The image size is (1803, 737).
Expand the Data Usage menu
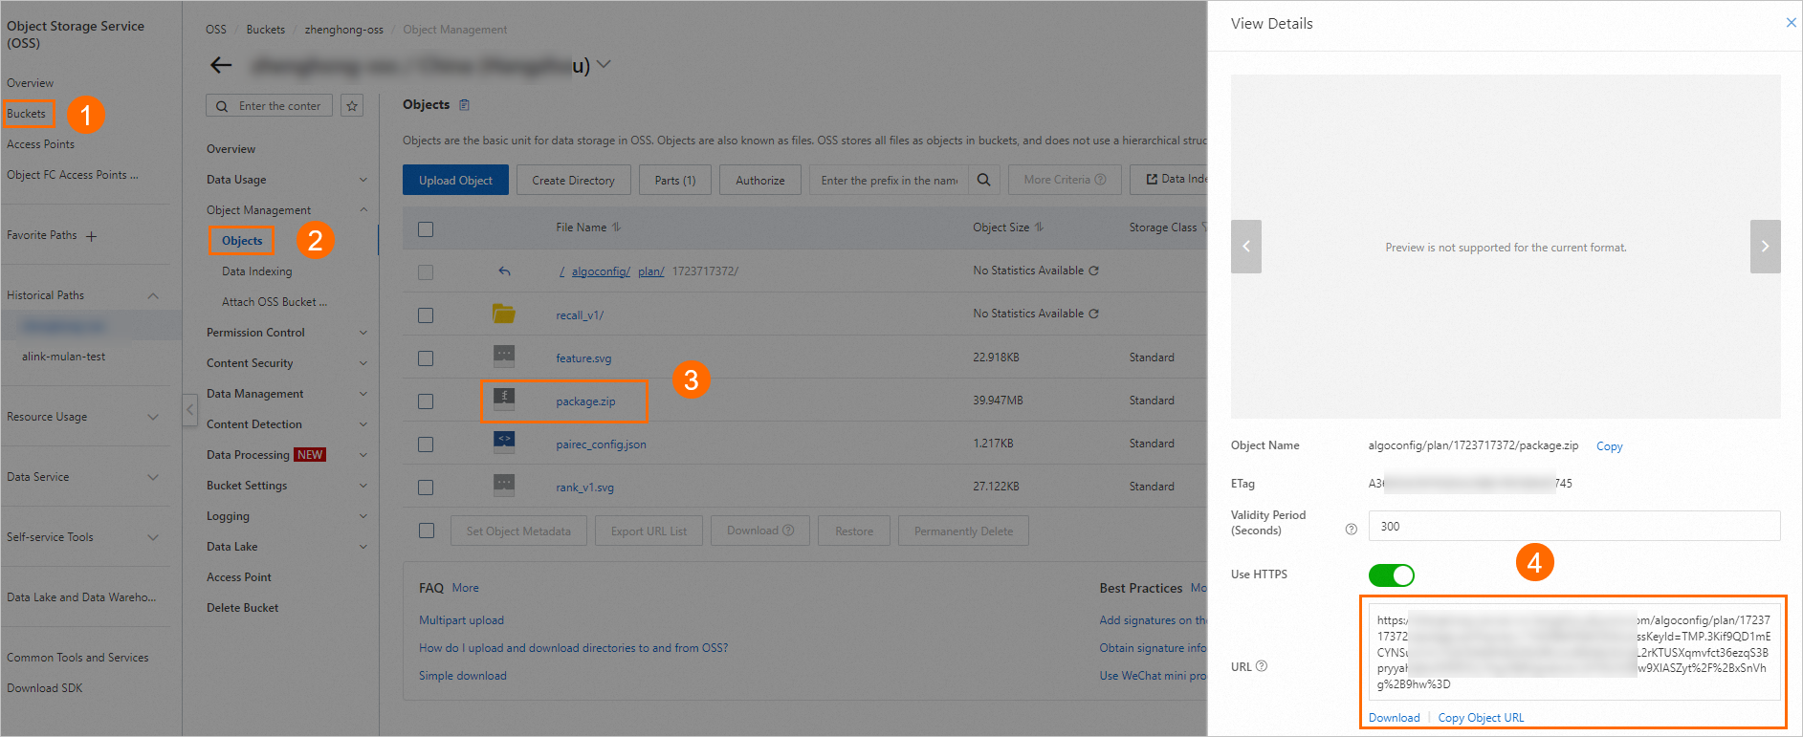click(x=363, y=180)
